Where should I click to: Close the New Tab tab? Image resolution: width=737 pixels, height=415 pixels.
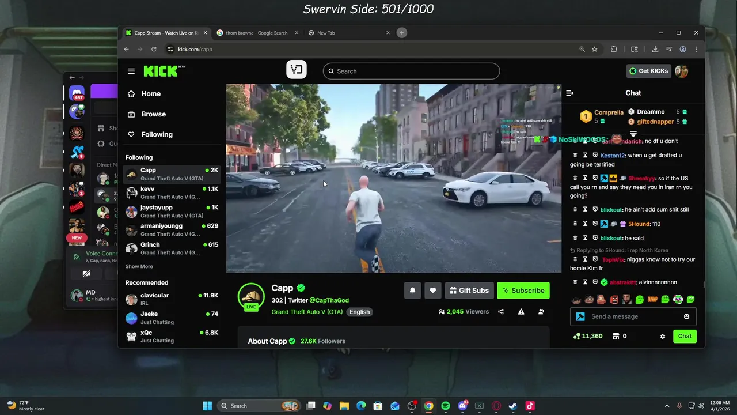[388, 33]
